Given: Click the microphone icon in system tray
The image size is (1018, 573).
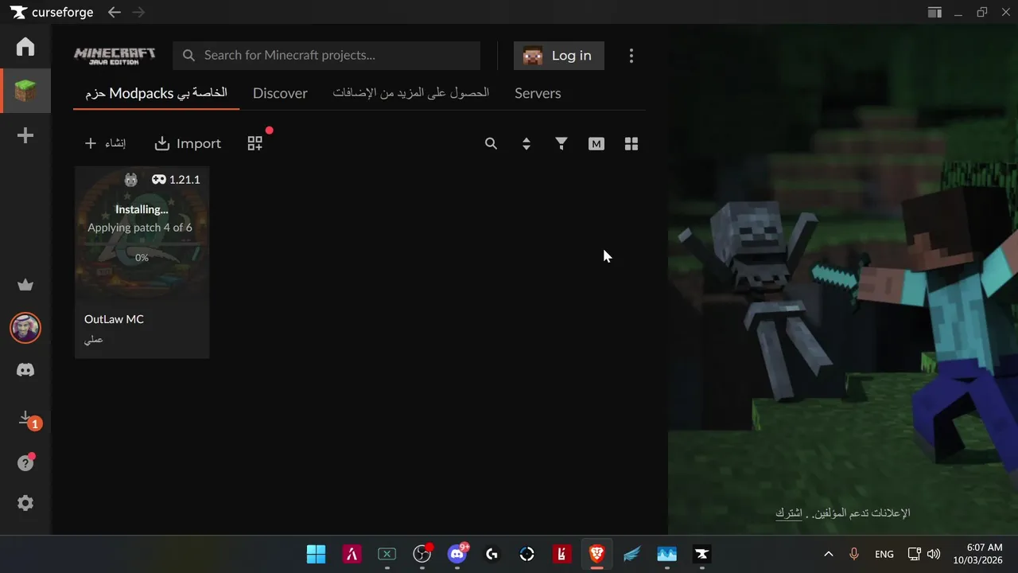Looking at the screenshot, I should click(x=854, y=554).
